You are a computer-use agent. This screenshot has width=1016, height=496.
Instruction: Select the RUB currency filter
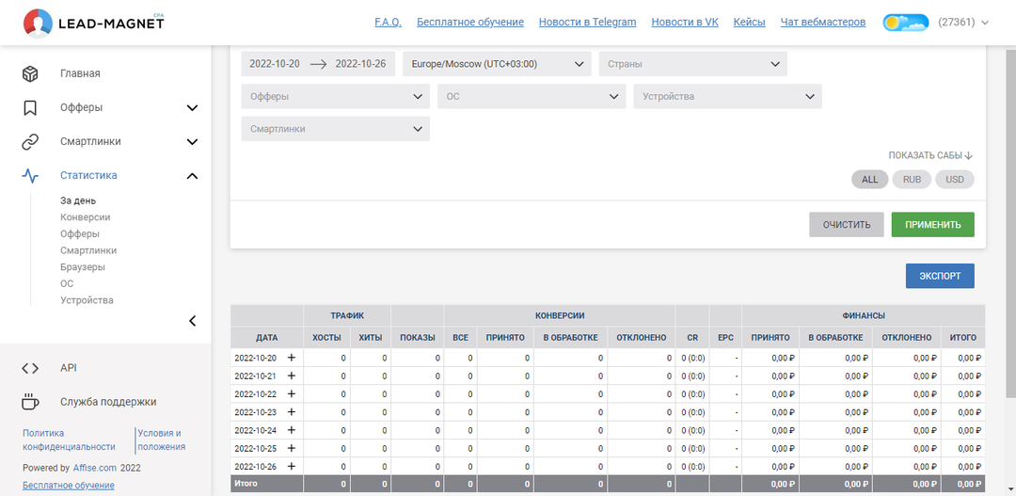(x=912, y=179)
